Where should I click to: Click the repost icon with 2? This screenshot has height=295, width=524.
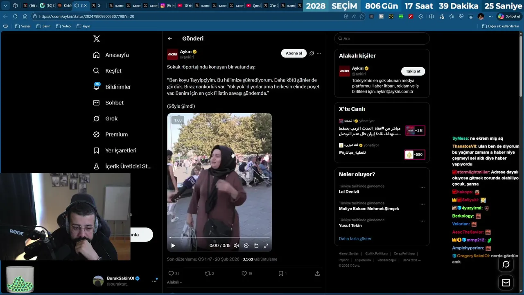(209, 273)
